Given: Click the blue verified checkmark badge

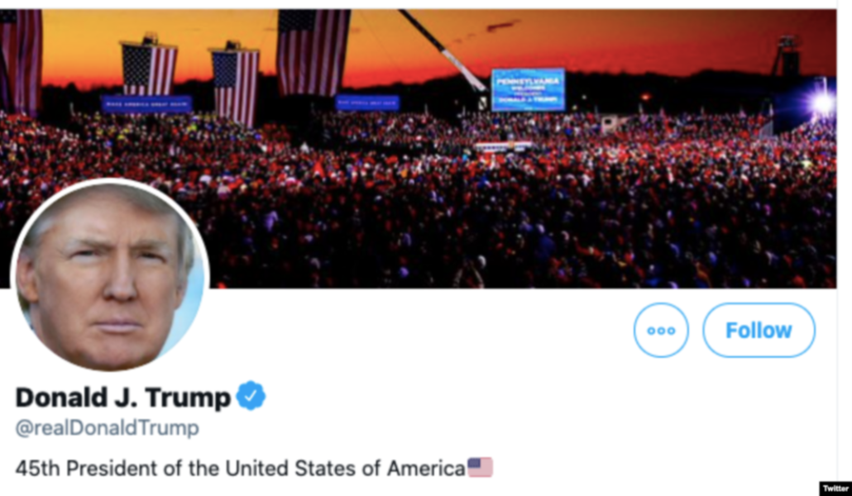Looking at the screenshot, I should tap(251, 396).
